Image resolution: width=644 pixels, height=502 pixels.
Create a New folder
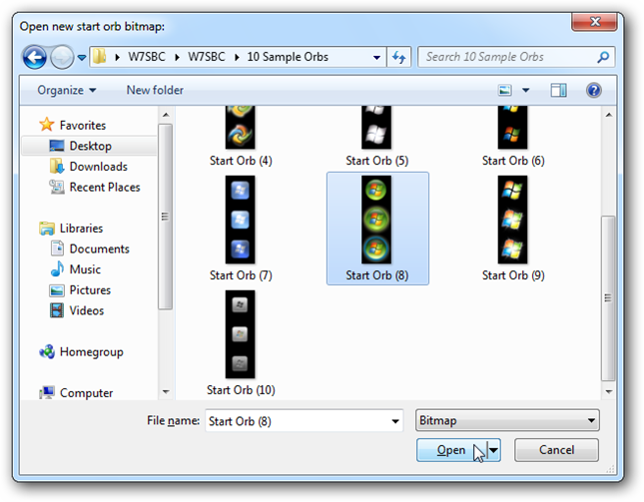click(155, 90)
